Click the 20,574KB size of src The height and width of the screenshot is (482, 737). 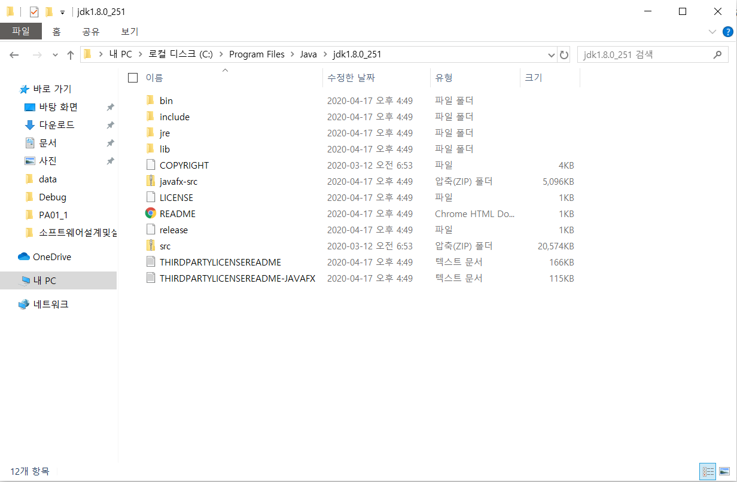[556, 246]
